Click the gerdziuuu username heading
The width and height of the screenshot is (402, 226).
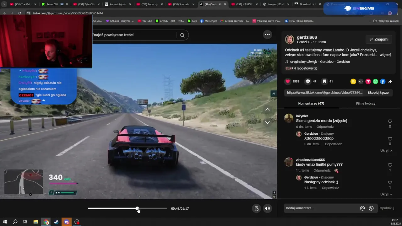point(307,37)
